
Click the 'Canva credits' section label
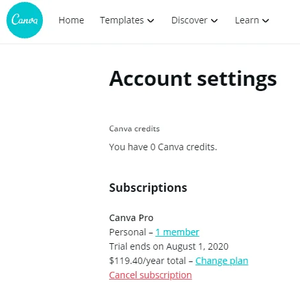tap(134, 129)
